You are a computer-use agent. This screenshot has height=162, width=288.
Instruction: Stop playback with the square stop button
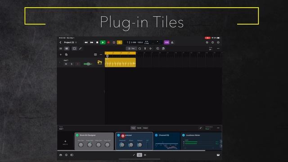click(97, 42)
